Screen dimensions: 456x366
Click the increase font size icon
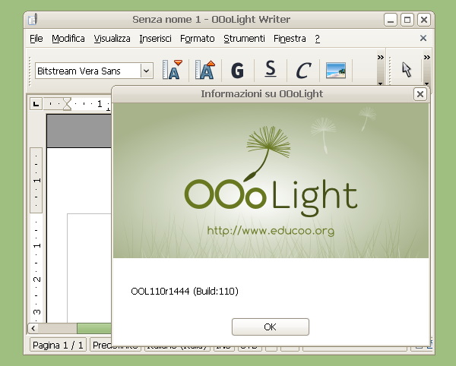click(205, 70)
